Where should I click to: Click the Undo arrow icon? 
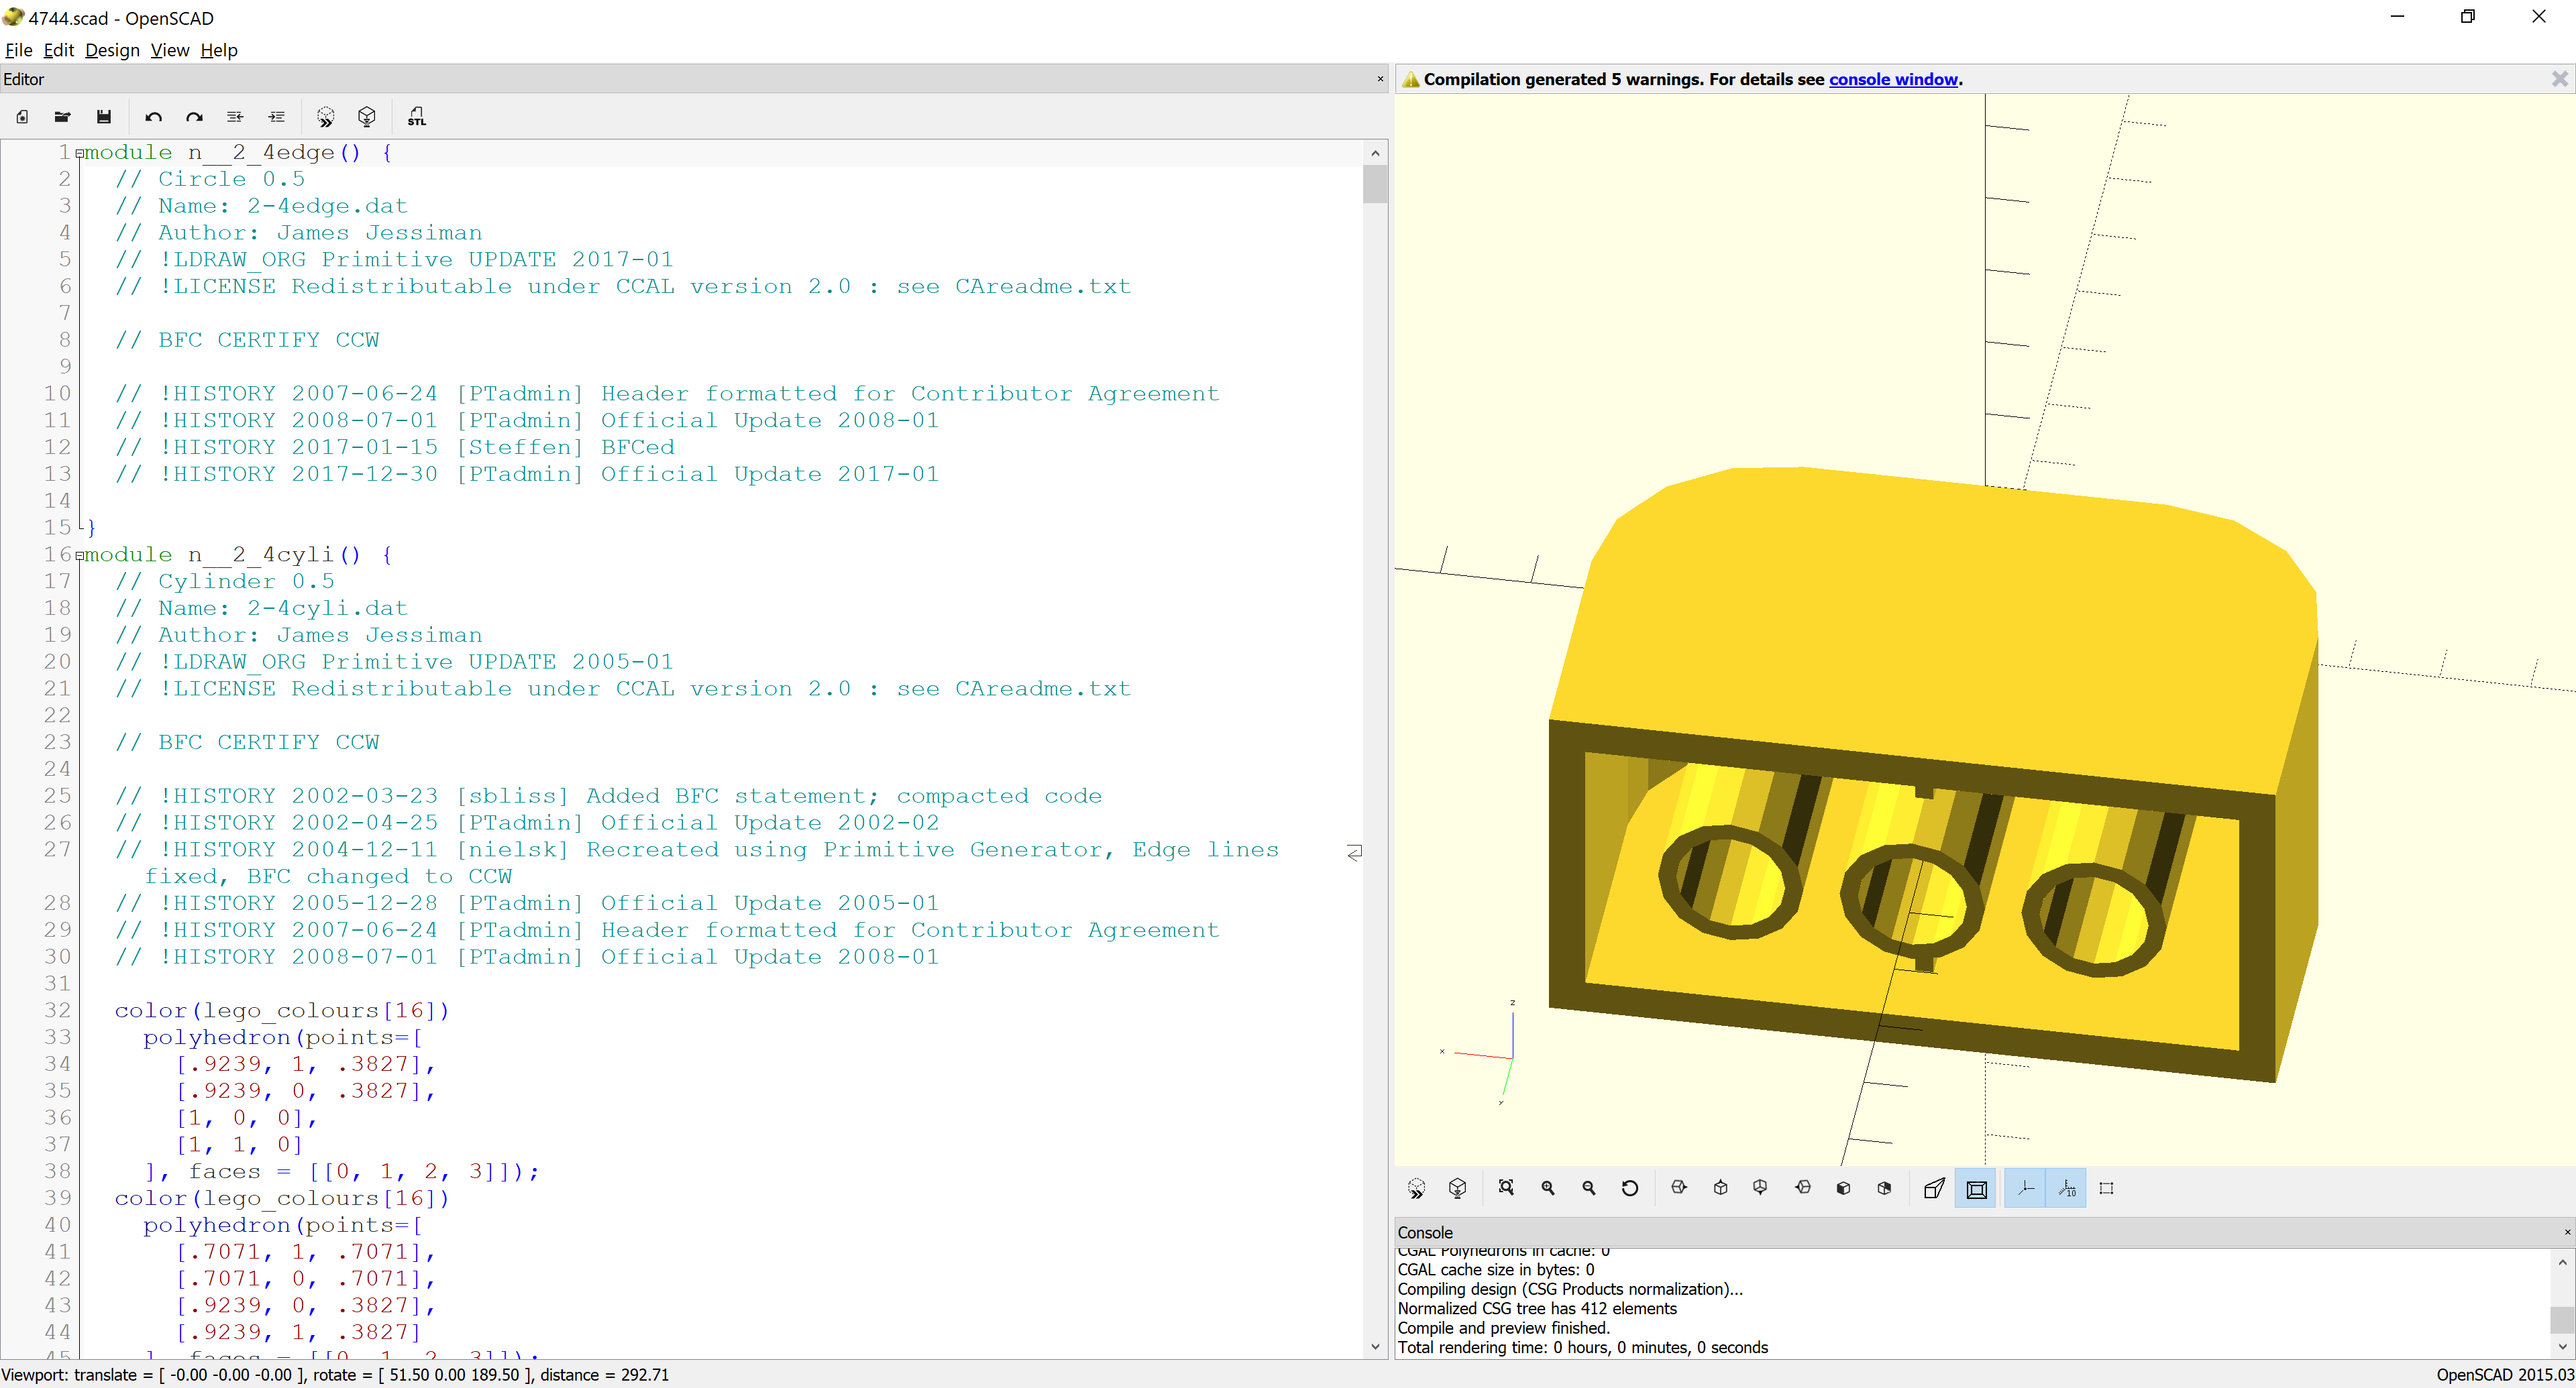pyautogui.click(x=153, y=117)
